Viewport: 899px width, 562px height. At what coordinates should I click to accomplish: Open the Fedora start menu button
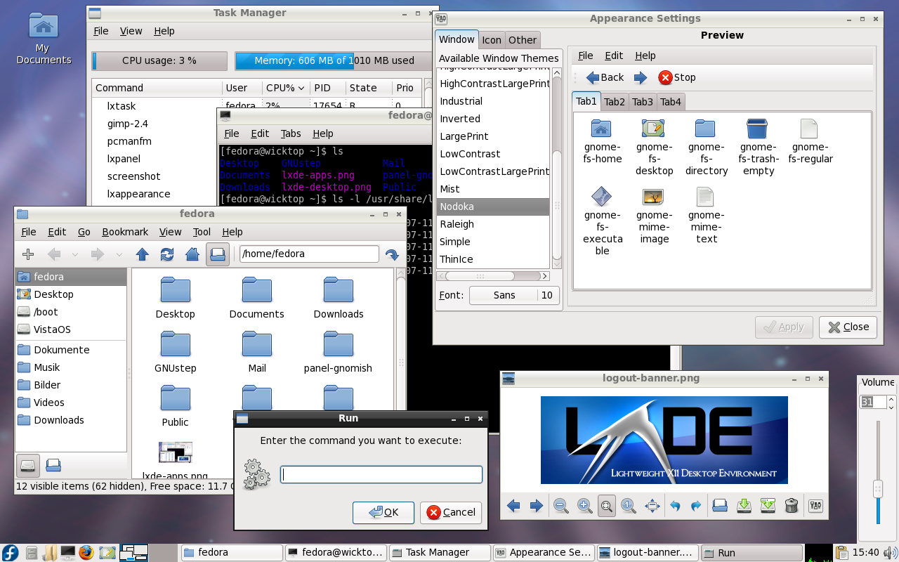click(11, 552)
